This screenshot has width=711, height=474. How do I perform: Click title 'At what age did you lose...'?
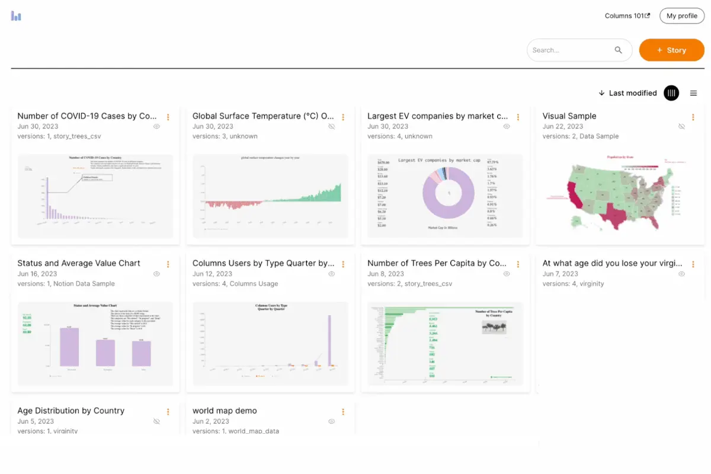(613, 263)
